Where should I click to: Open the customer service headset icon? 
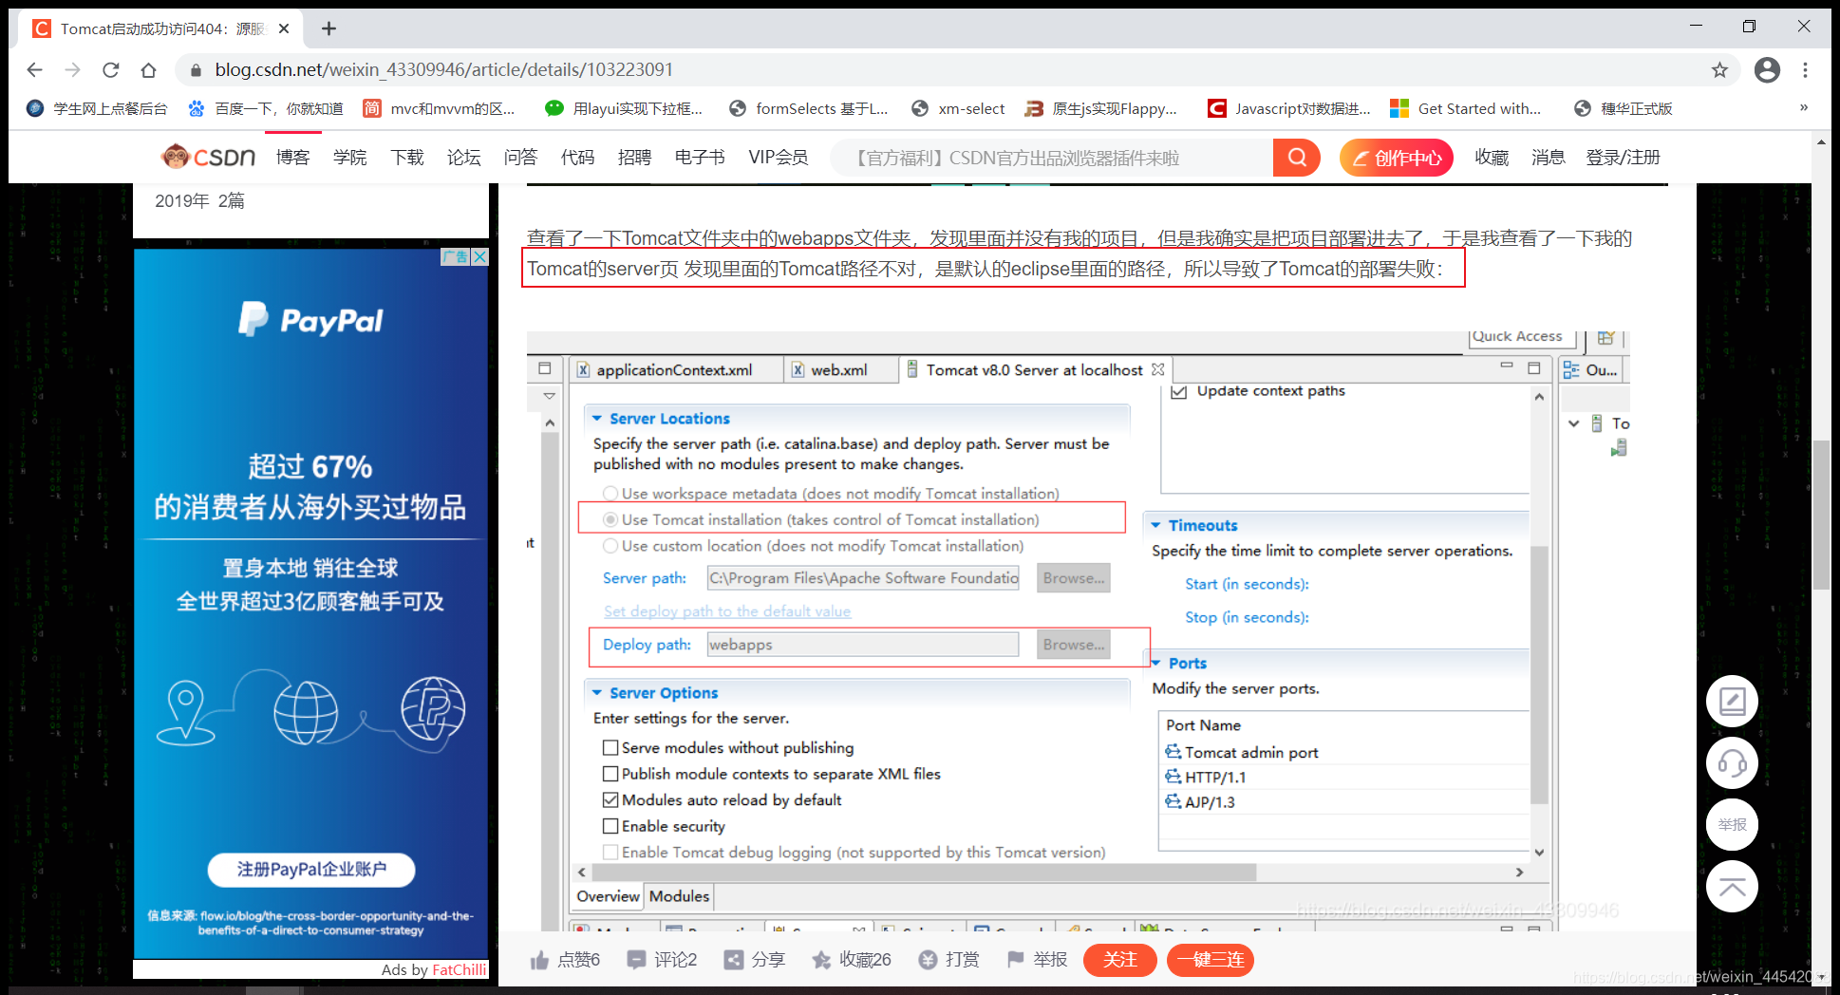click(1732, 763)
